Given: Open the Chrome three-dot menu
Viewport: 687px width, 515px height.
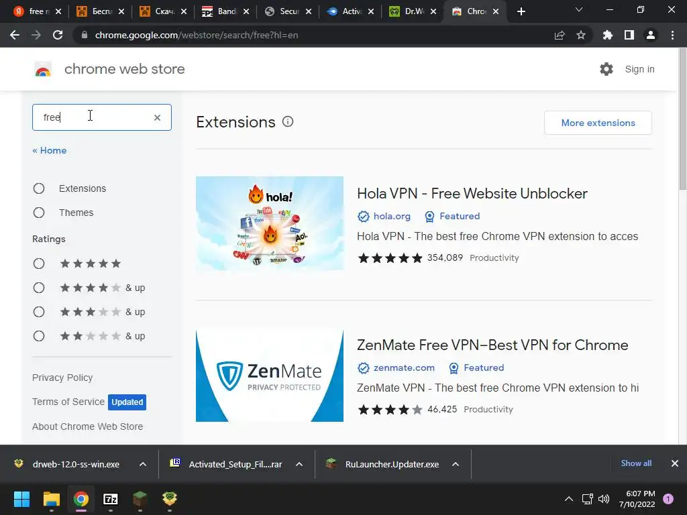Looking at the screenshot, I should (x=672, y=35).
